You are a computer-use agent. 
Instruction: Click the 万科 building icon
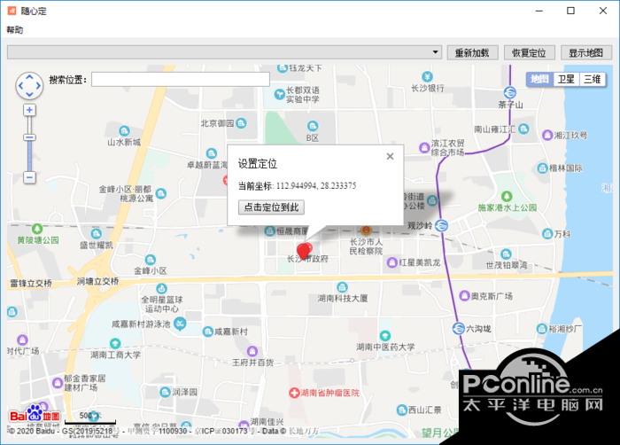[x=547, y=234]
